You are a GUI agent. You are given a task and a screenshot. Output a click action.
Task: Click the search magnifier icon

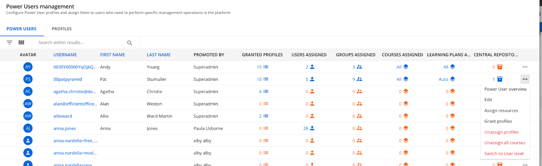(x=129, y=43)
